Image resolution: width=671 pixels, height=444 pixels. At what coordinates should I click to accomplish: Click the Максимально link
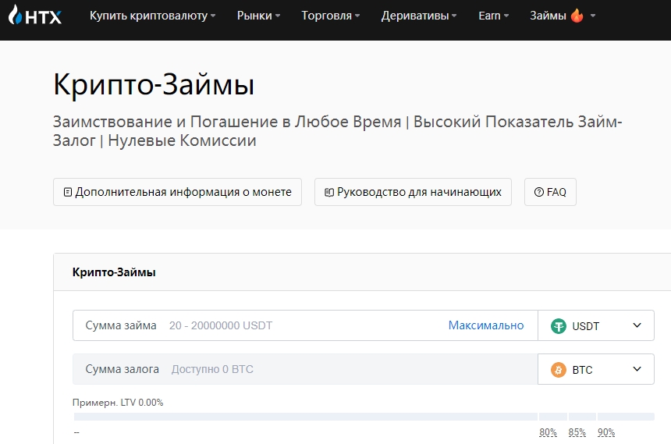pos(486,325)
